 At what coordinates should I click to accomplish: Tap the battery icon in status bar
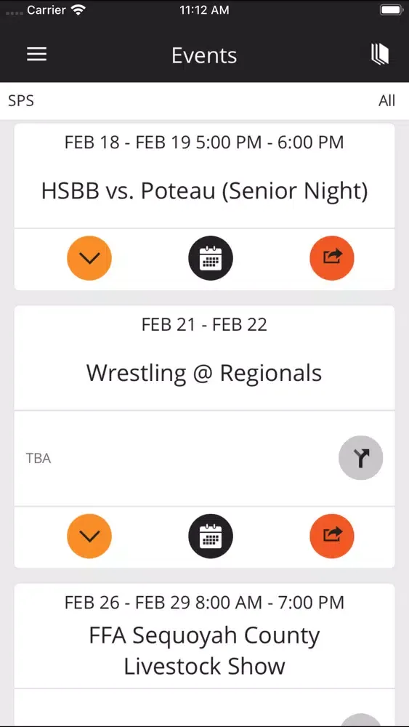pyautogui.click(x=390, y=9)
